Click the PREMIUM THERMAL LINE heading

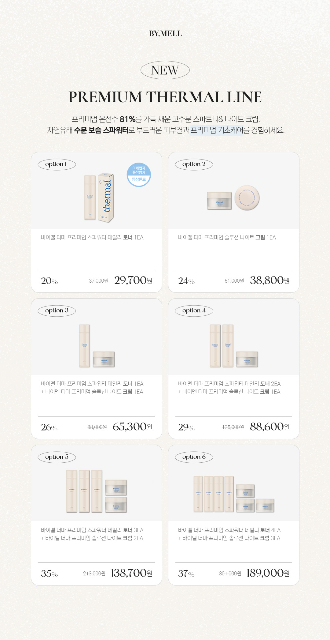click(165, 97)
